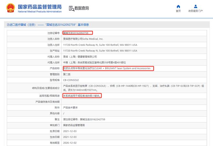Click the 首页 label text
This screenshot has height=146, width=213.
(x=178, y=11)
